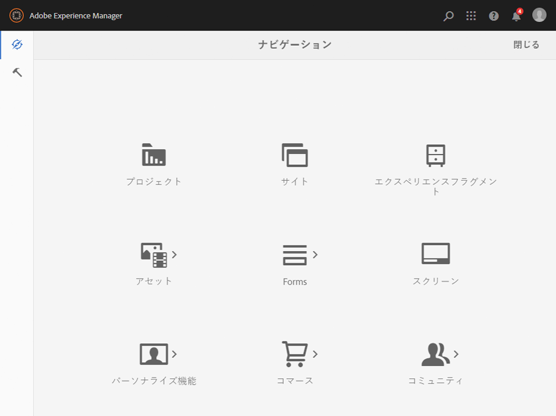Click the プロジェクト label text
The image size is (556, 416).
[154, 182]
